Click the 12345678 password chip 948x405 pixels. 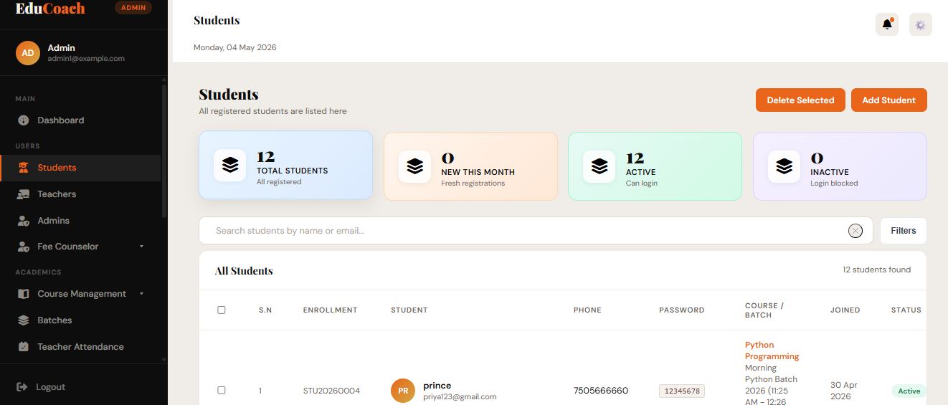682,391
